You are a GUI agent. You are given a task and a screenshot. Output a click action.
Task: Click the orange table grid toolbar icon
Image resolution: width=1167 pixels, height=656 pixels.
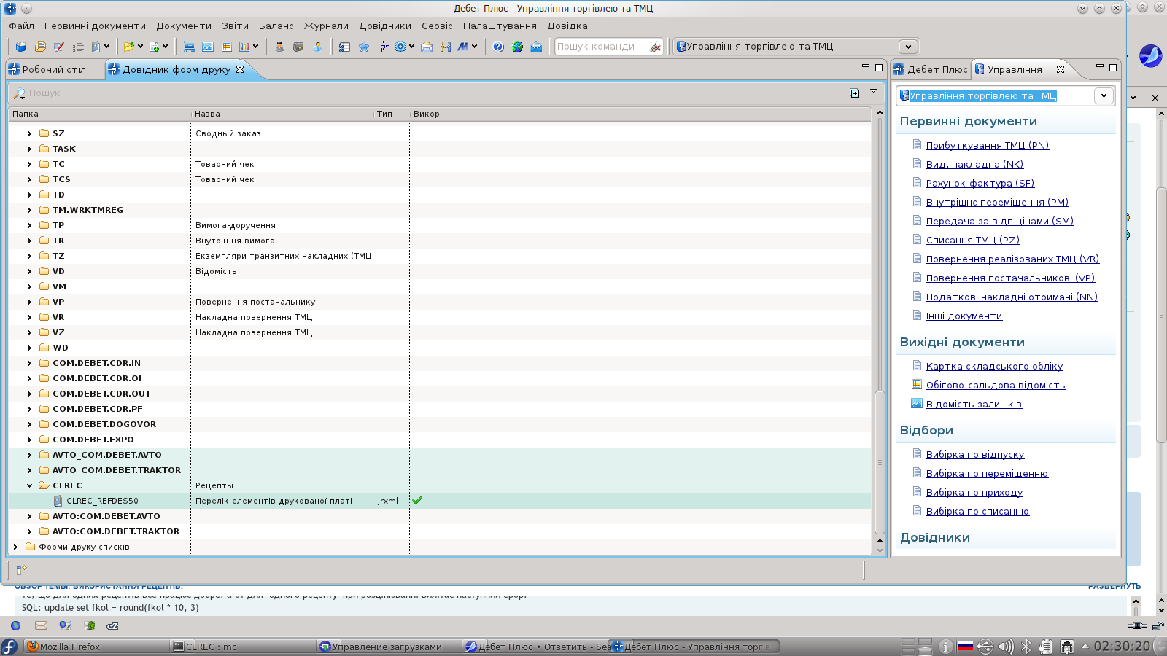(x=227, y=47)
